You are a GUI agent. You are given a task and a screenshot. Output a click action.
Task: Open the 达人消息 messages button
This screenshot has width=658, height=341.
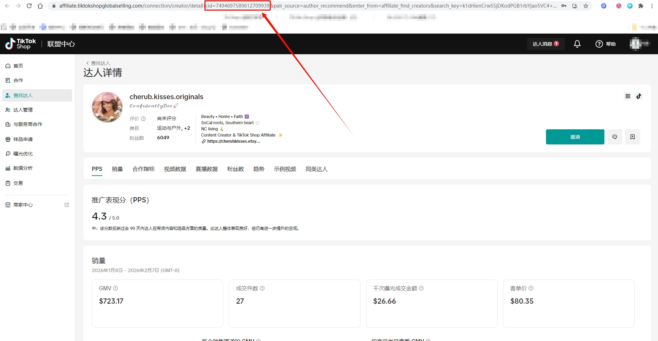[545, 44]
